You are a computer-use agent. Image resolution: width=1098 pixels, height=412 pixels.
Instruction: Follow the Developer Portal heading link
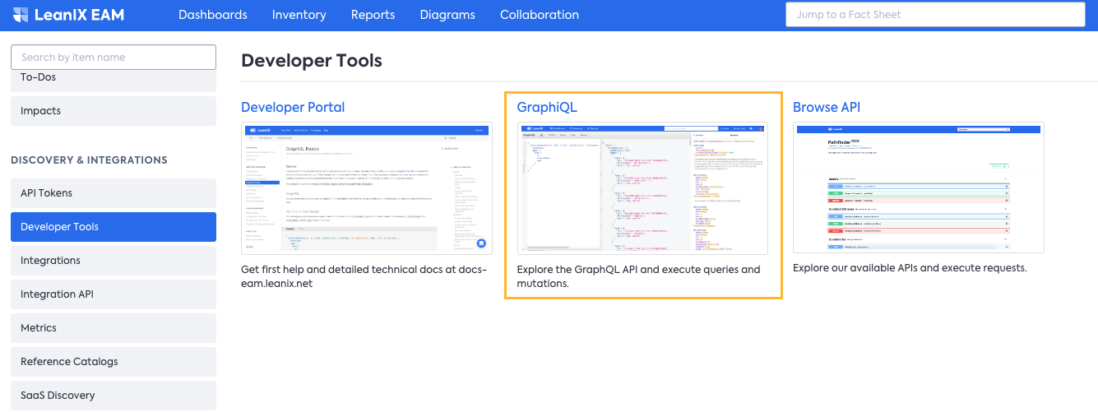click(293, 107)
